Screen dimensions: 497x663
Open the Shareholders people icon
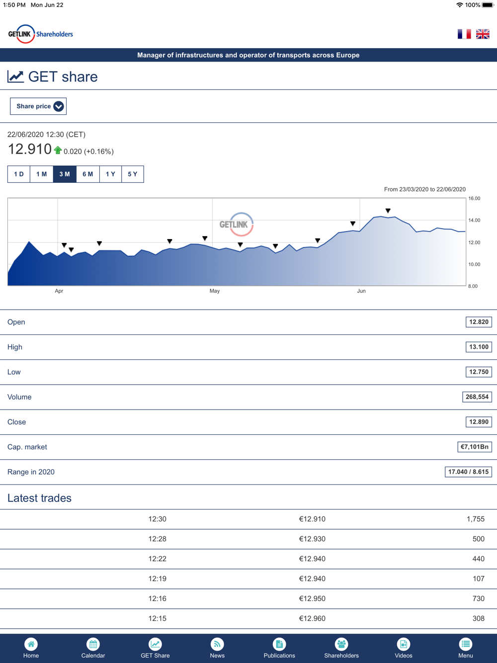341,644
